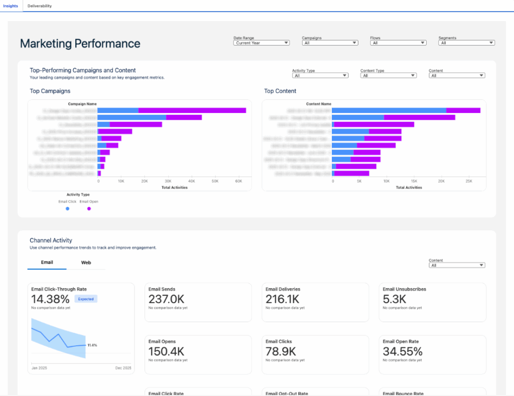Click the Expected badge on Click-Through Rate card
This screenshot has height=396, width=514.
coord(85,299)
